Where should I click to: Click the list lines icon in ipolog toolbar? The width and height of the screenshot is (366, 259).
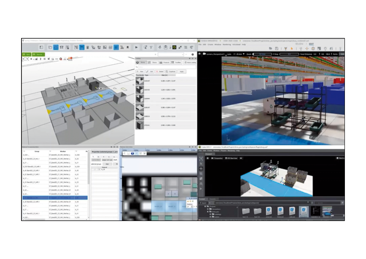point(186,47)
